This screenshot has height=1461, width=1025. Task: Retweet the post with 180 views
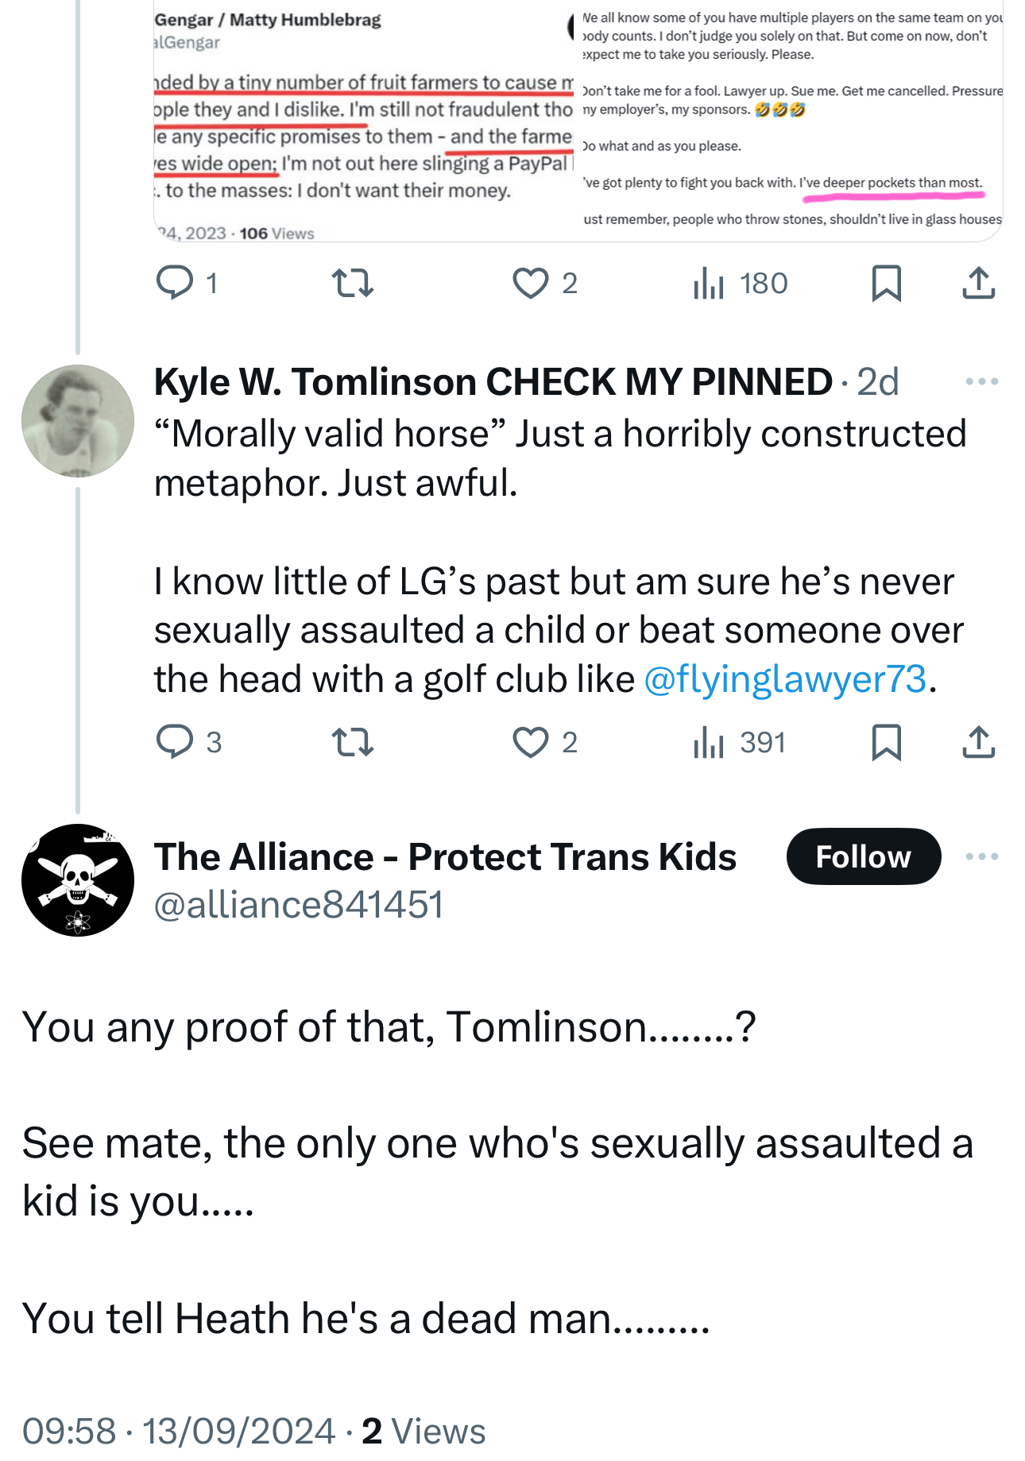click(x=352, y=283)
